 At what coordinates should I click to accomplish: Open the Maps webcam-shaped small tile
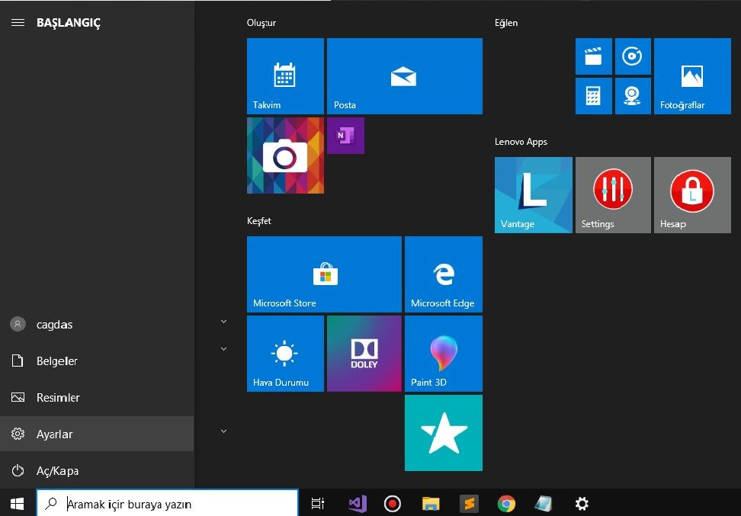tap(633, 96)
